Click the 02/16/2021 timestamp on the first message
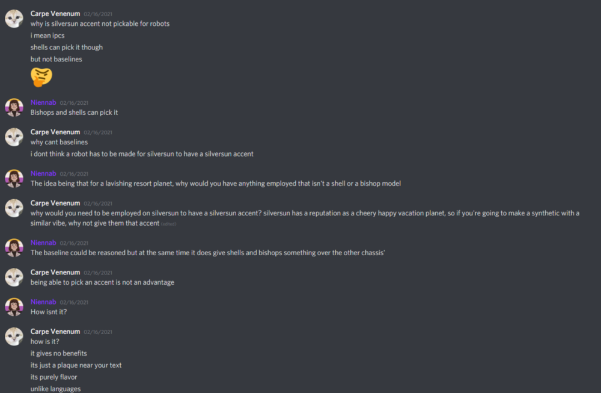This screenshot has width=601, height=393. pyautogui.click(x=98, y=14)
